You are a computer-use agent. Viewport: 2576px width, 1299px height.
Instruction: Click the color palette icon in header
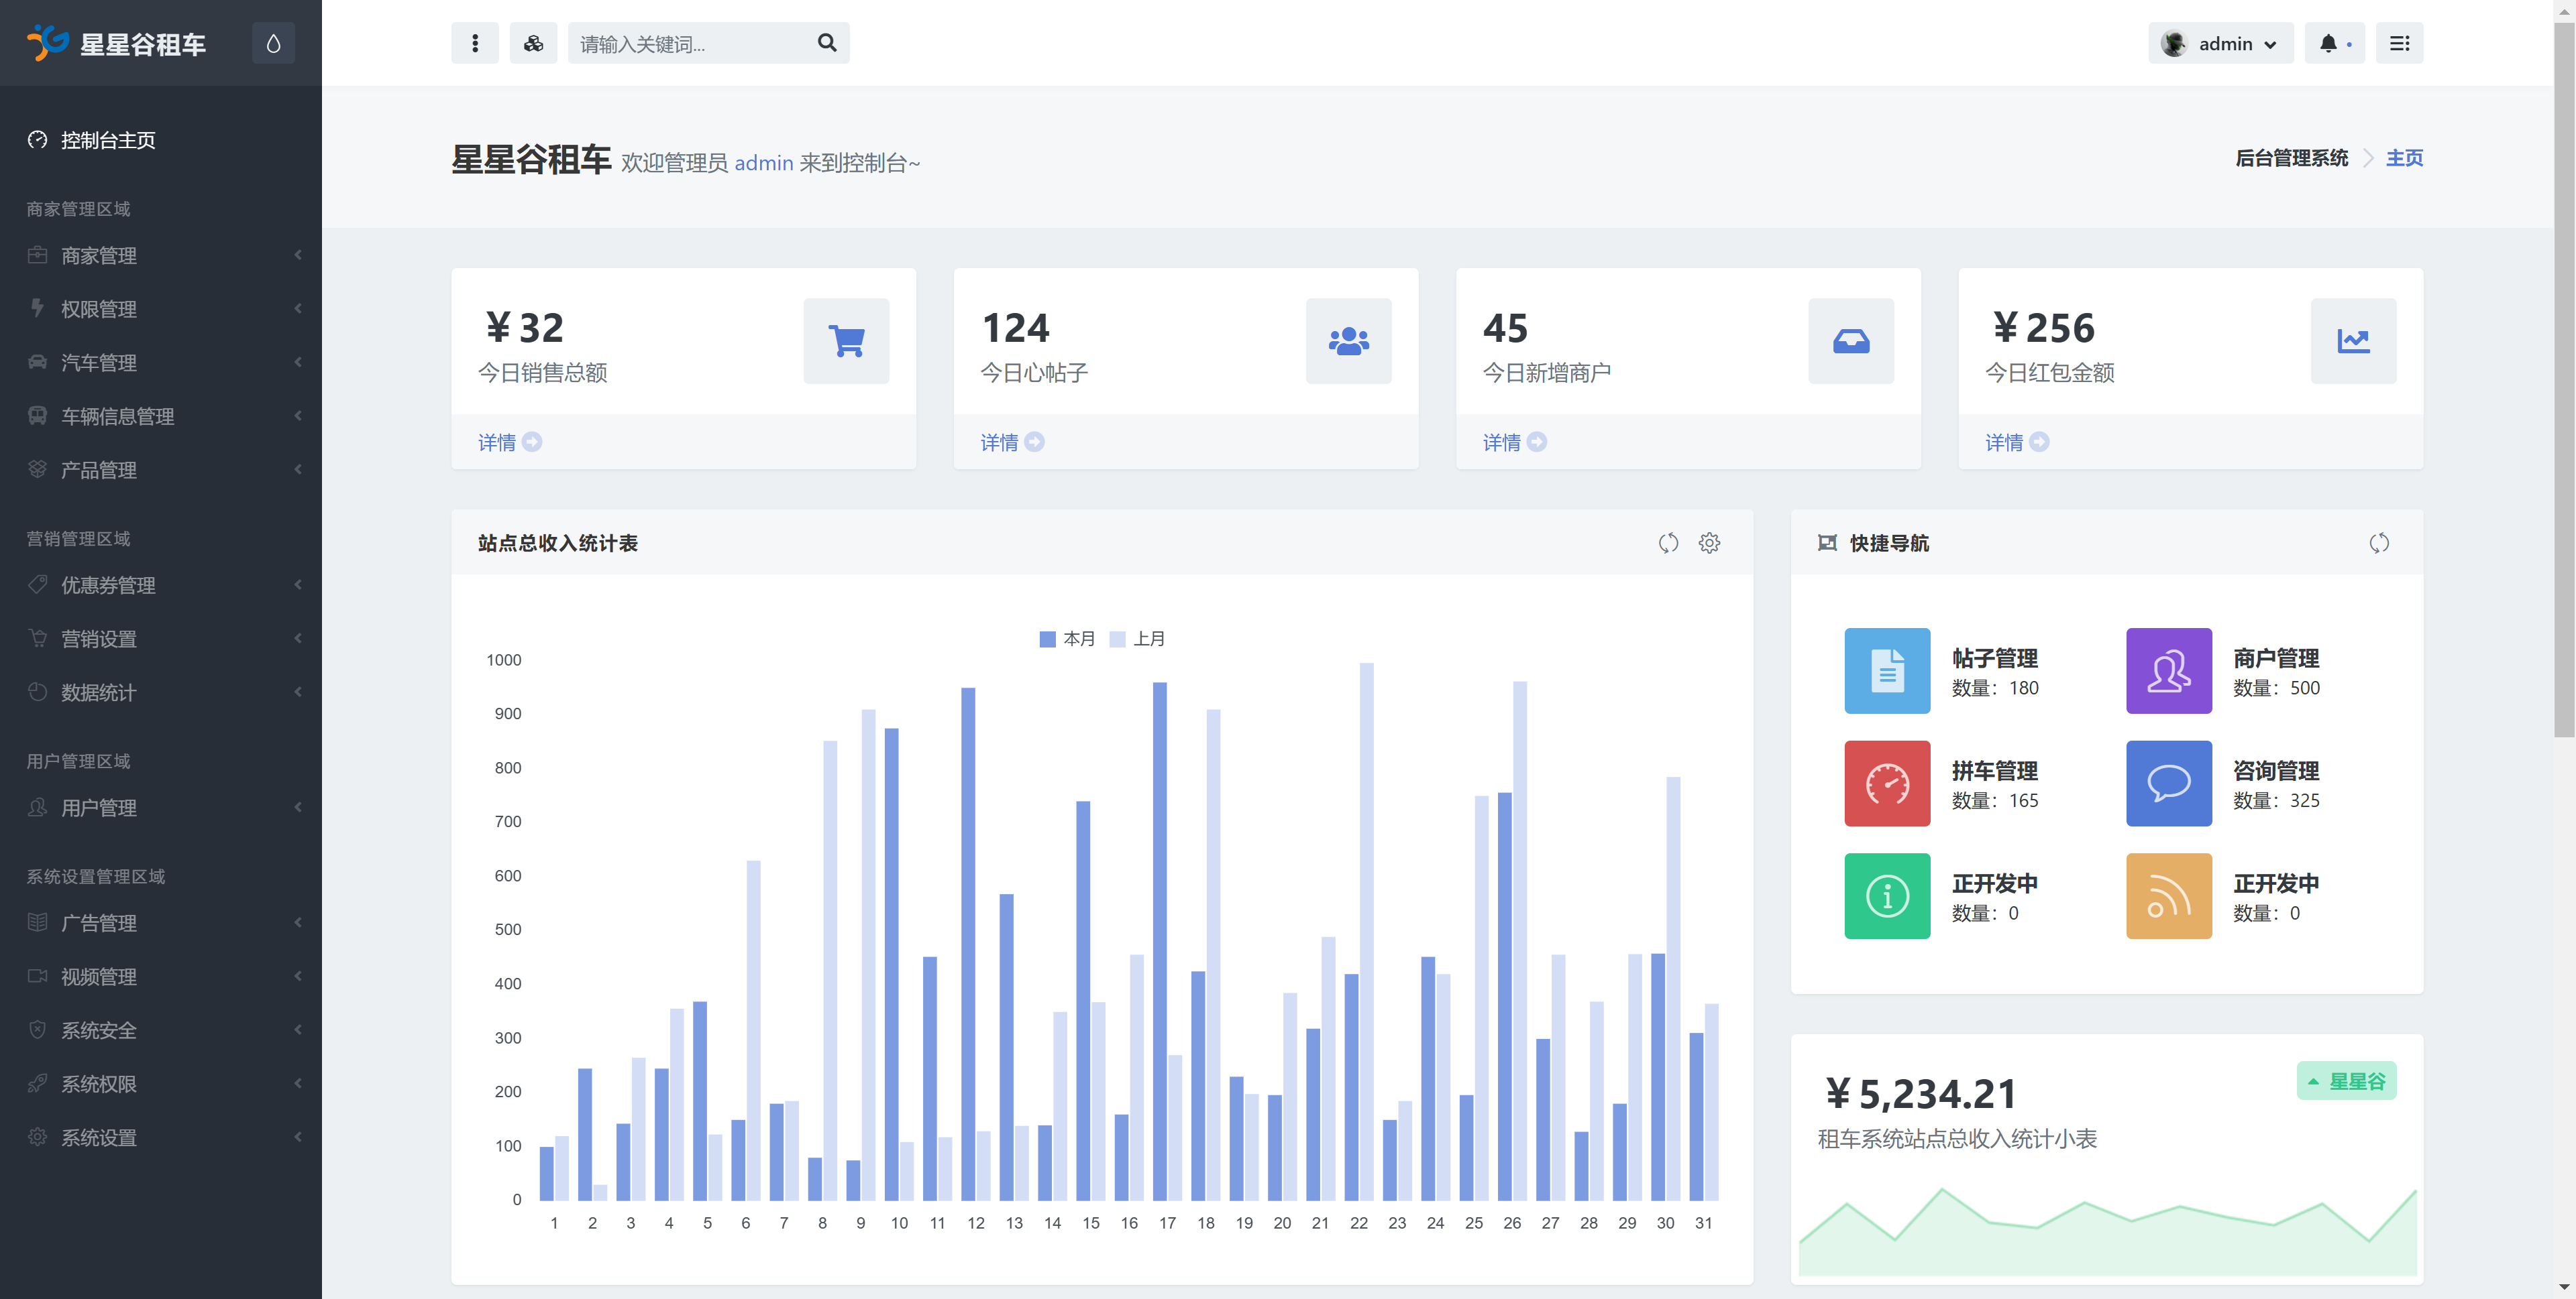click(x=533, y=43)
